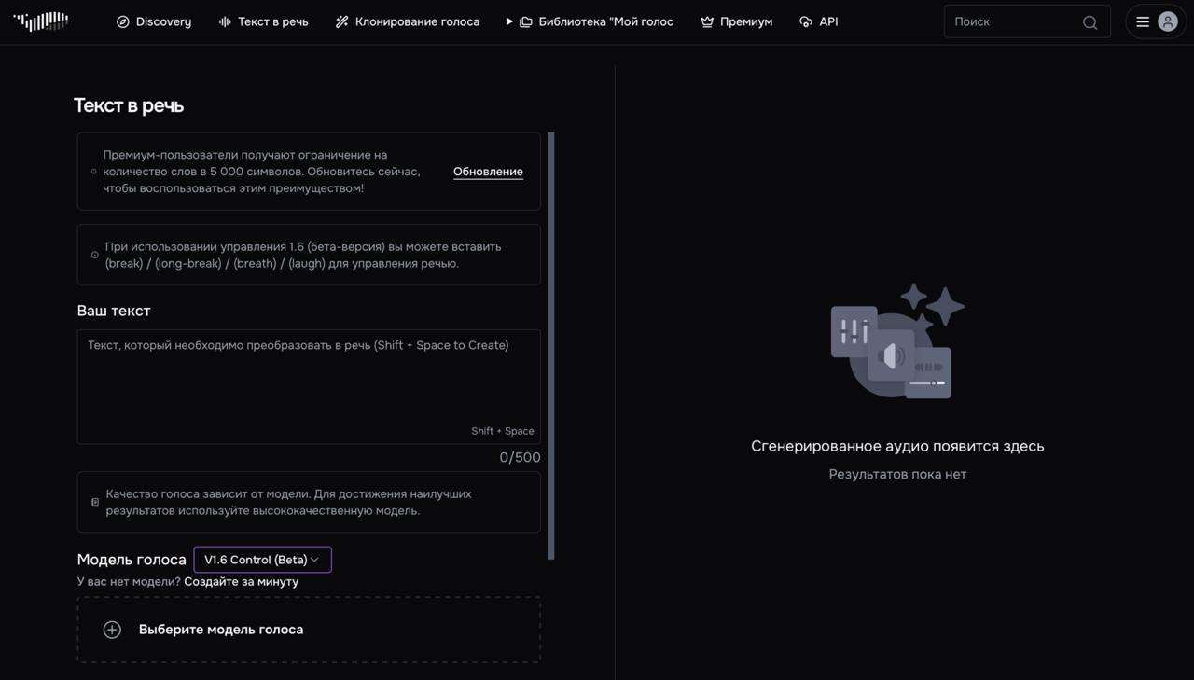Click the waveform logo in the header
The width and height of the screenshot is (1194, 680).
coord(41,21)
